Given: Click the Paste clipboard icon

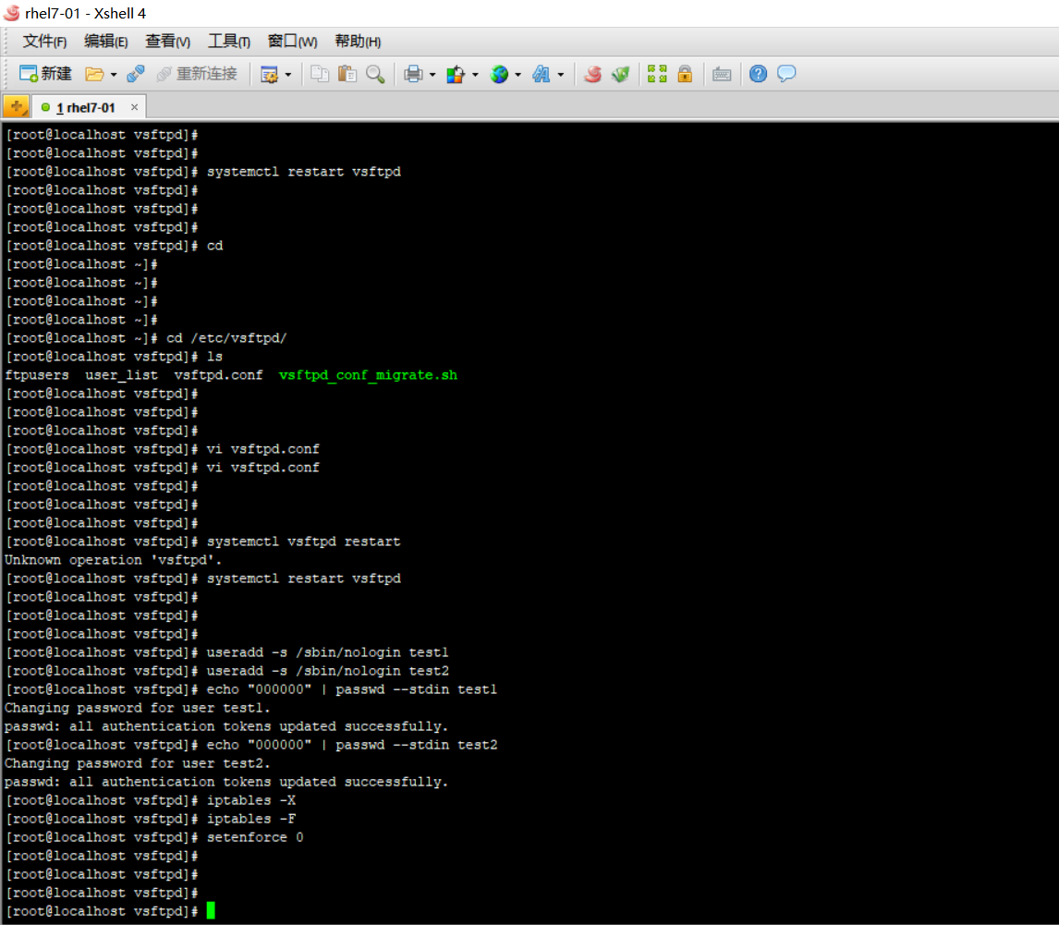Looking at the screenshot, I should click(347, 74).
